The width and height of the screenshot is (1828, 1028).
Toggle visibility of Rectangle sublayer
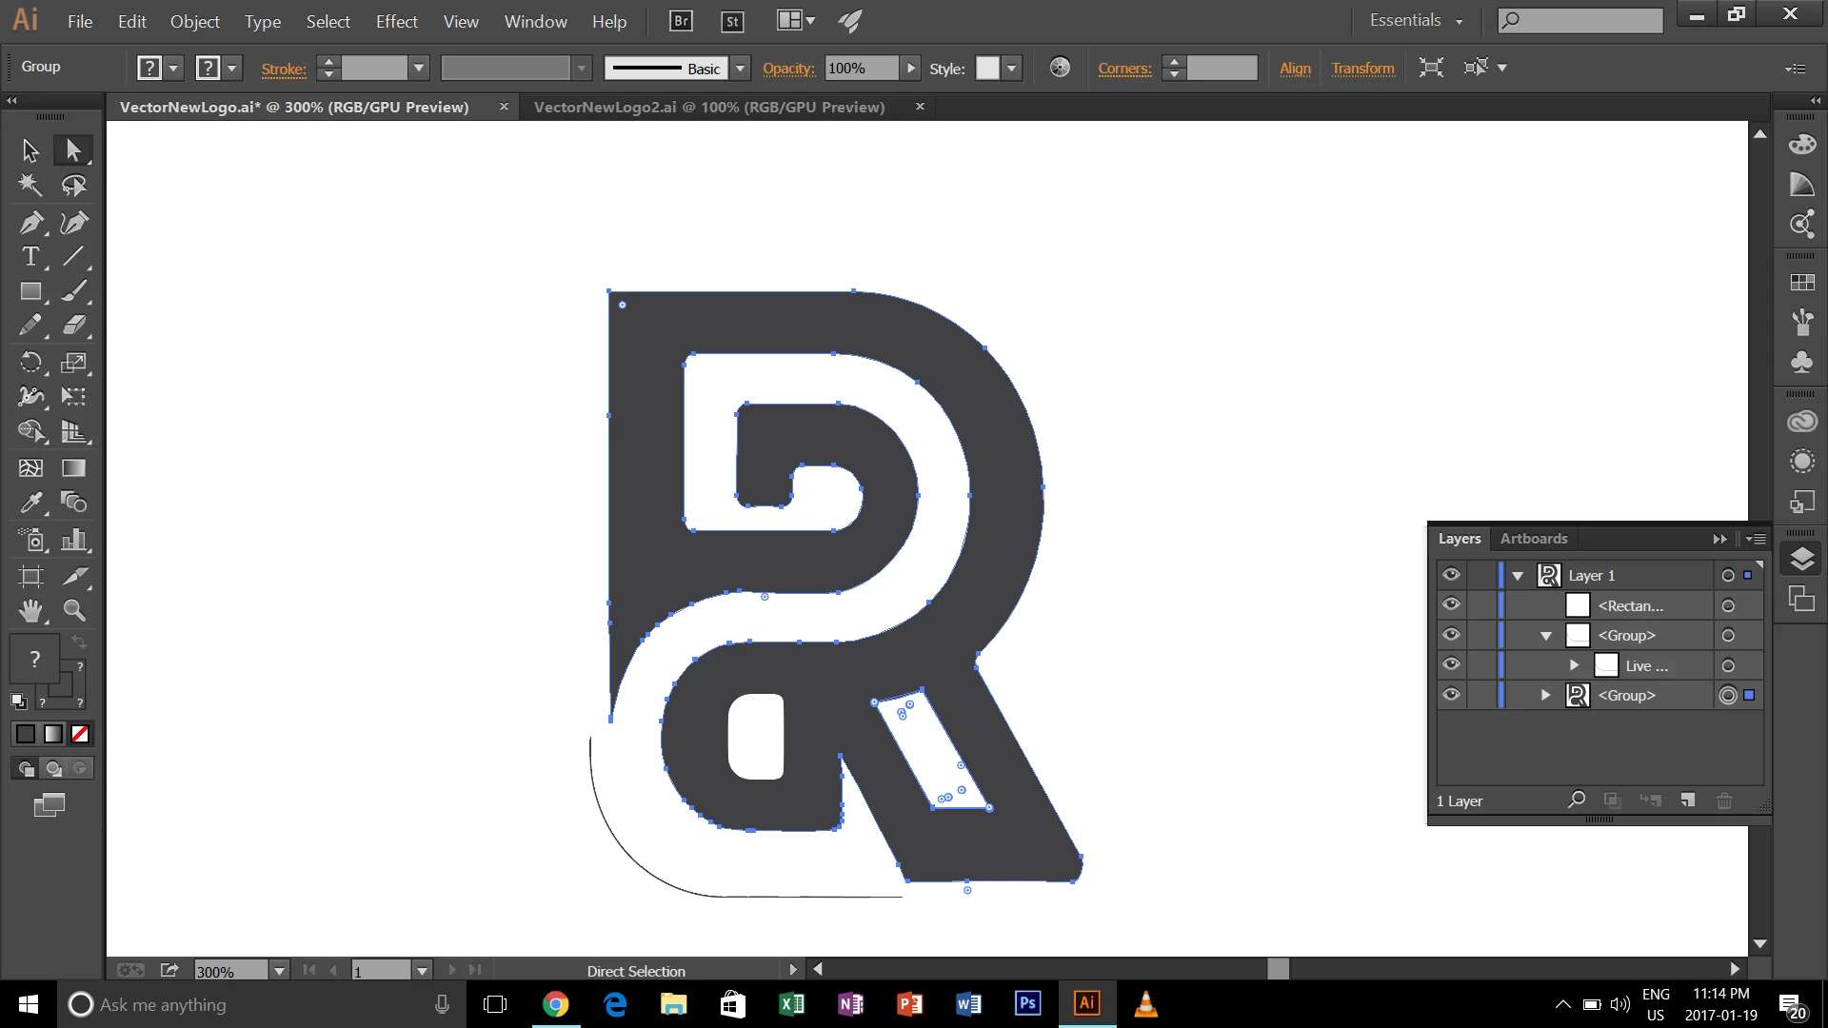pyautogui.click(x=1451, y=604)
